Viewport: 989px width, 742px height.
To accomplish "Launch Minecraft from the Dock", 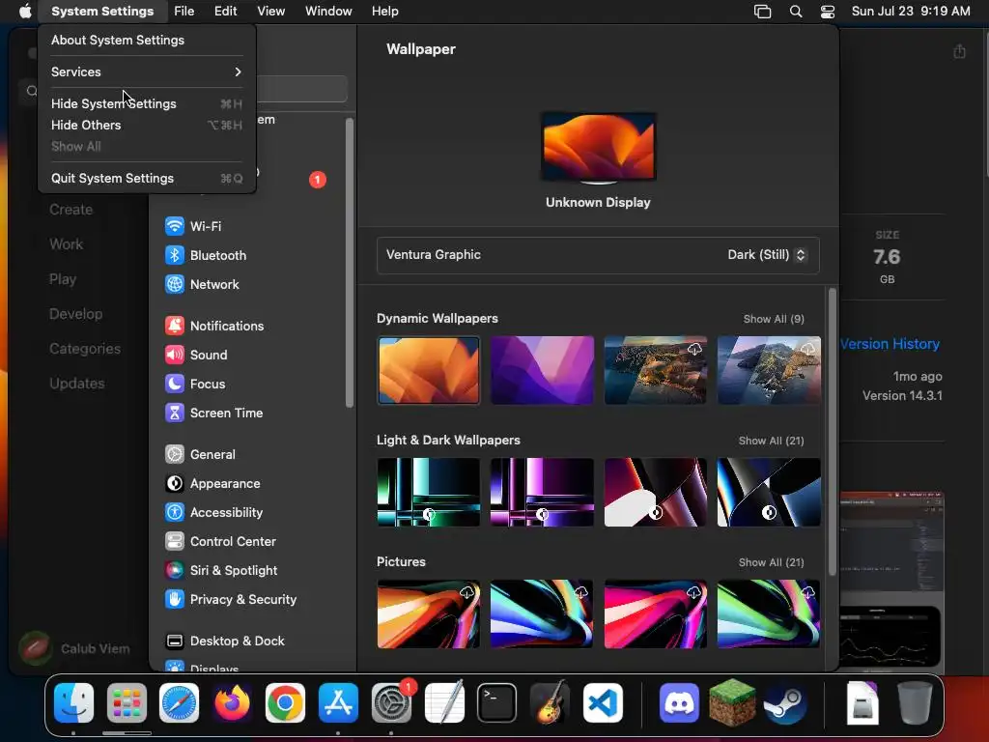I will pyautogui.click(x=732, y=703).
